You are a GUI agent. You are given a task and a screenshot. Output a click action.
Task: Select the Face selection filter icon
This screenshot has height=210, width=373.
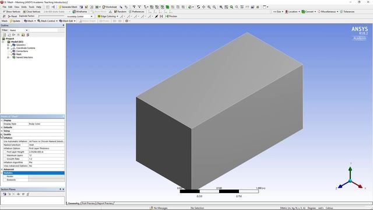[x=162, y=7]
